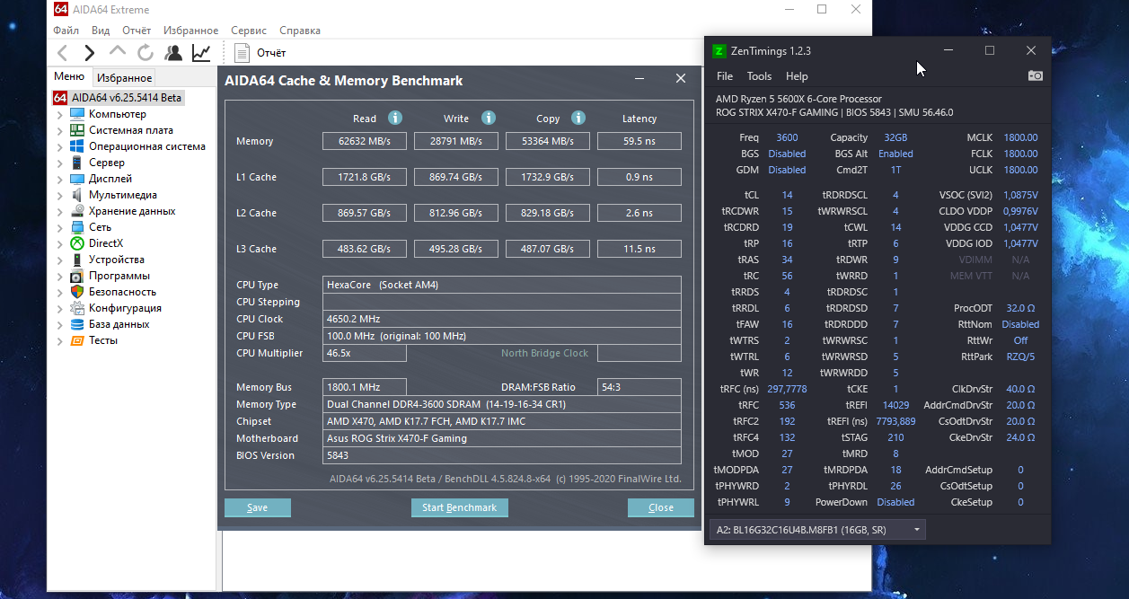Click the ProcODT 32.0 Ω value

point(1020,308)
